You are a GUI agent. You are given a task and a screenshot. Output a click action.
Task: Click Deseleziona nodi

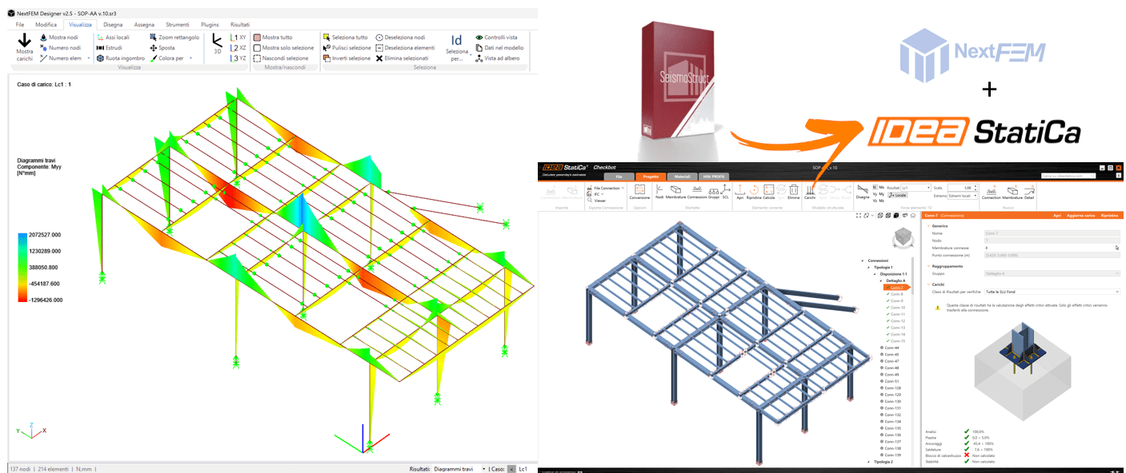coord(400,37)
